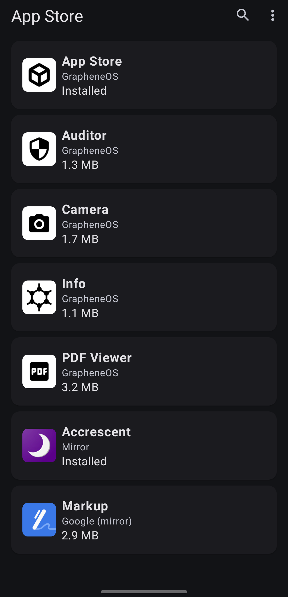Tap the PDF Viewer icon
Image resolution: width=288 pixels, height=597 pixels.
tap(39, 371)
